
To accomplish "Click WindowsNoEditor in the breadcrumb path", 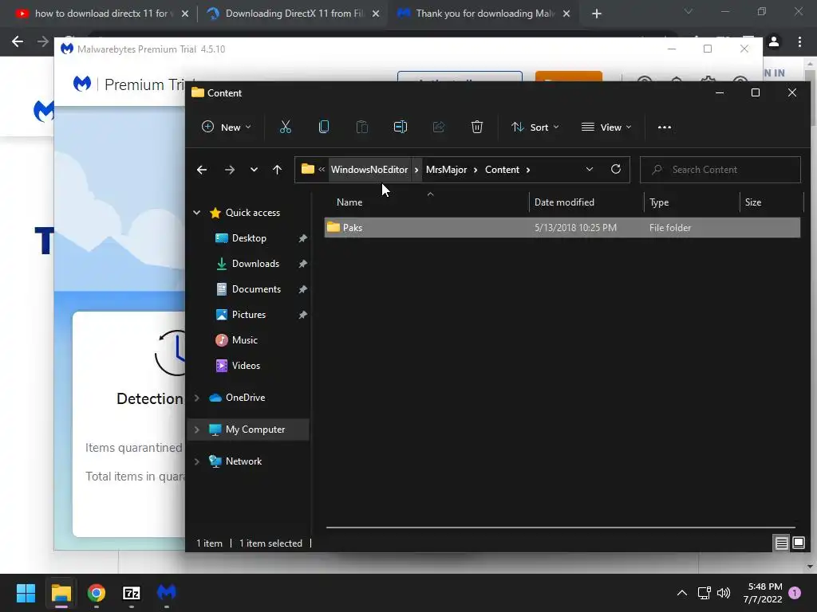I will 369,170.
